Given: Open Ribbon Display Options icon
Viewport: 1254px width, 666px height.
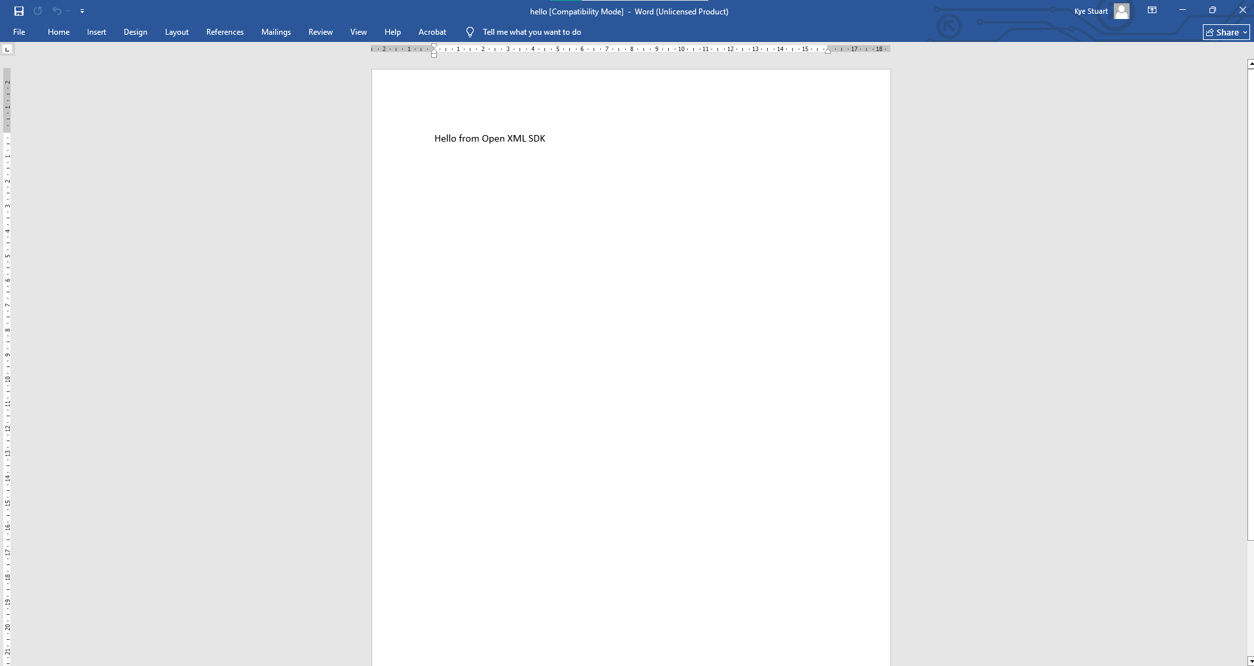Looking at the screenshot, I should (x=1152, y=10).
